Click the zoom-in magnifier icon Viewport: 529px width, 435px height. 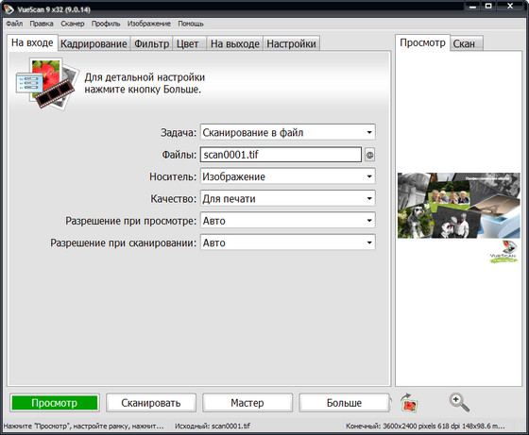click(459, 402)
